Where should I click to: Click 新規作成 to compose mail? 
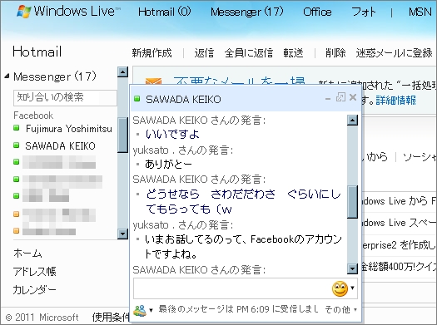tap(151, 52)
